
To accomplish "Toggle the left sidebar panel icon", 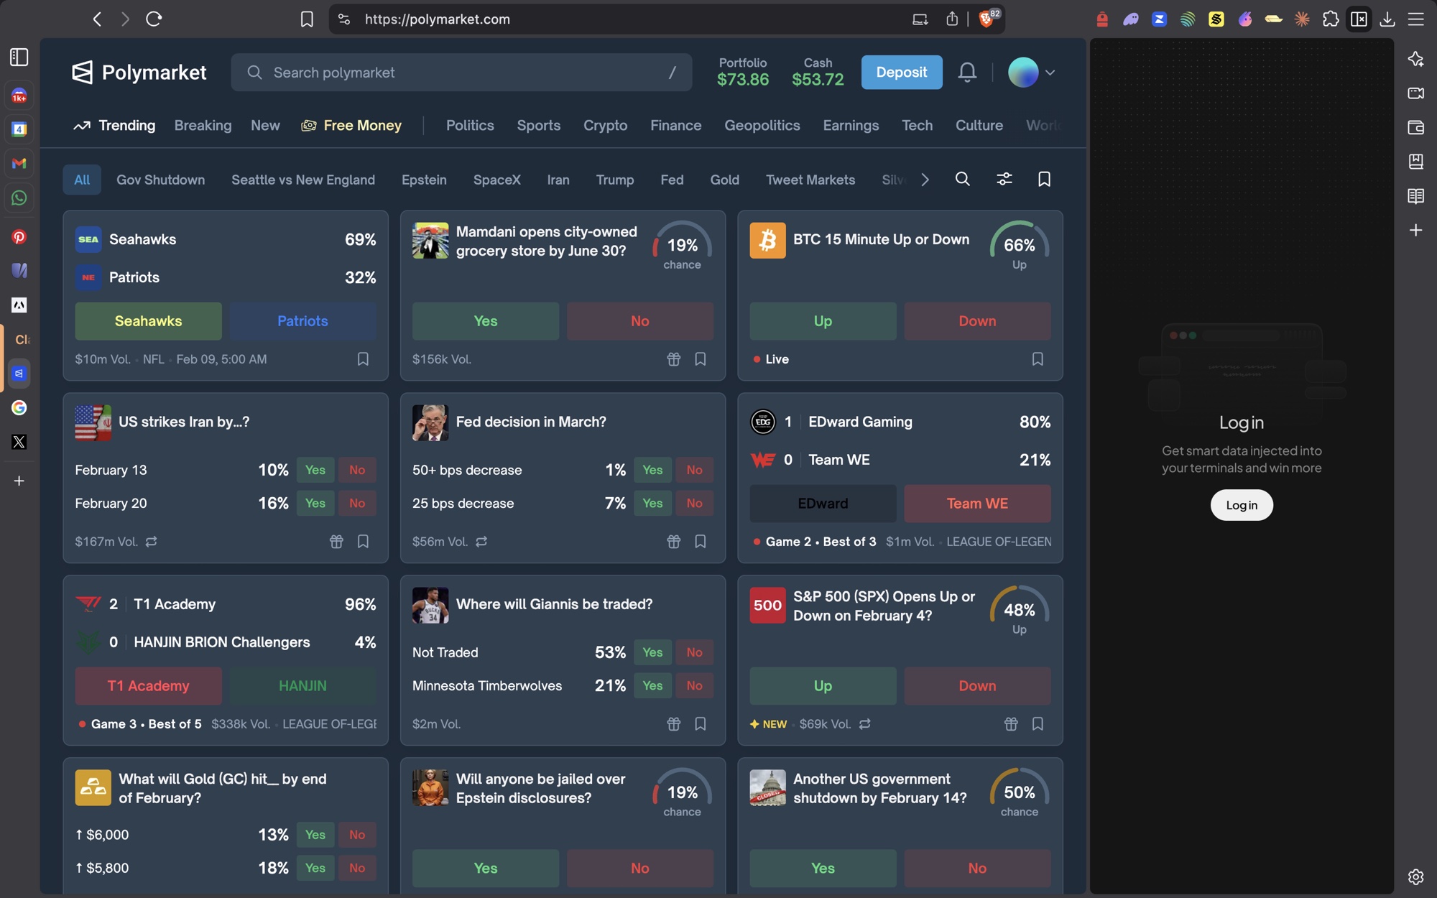I will pyautogui.click(x=19, y=57).
